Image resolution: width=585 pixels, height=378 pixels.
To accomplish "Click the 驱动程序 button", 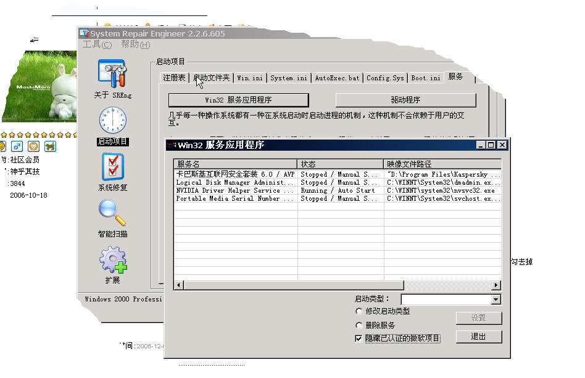I will point(406,99).
